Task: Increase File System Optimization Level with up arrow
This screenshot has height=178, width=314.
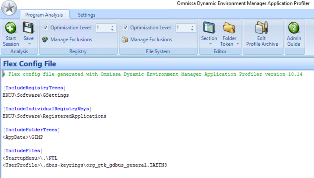Action: point(192,26)
